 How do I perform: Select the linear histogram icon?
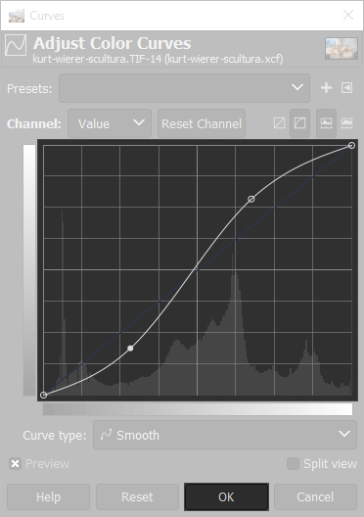pyautogui.click(x=326, y=123)
